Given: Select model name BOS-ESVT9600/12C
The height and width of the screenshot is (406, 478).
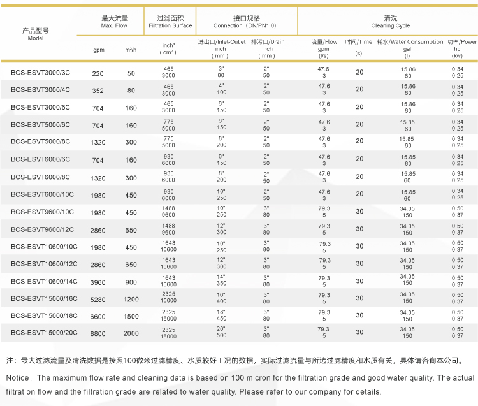Looking at the screenshot, I should pos(42,229).
